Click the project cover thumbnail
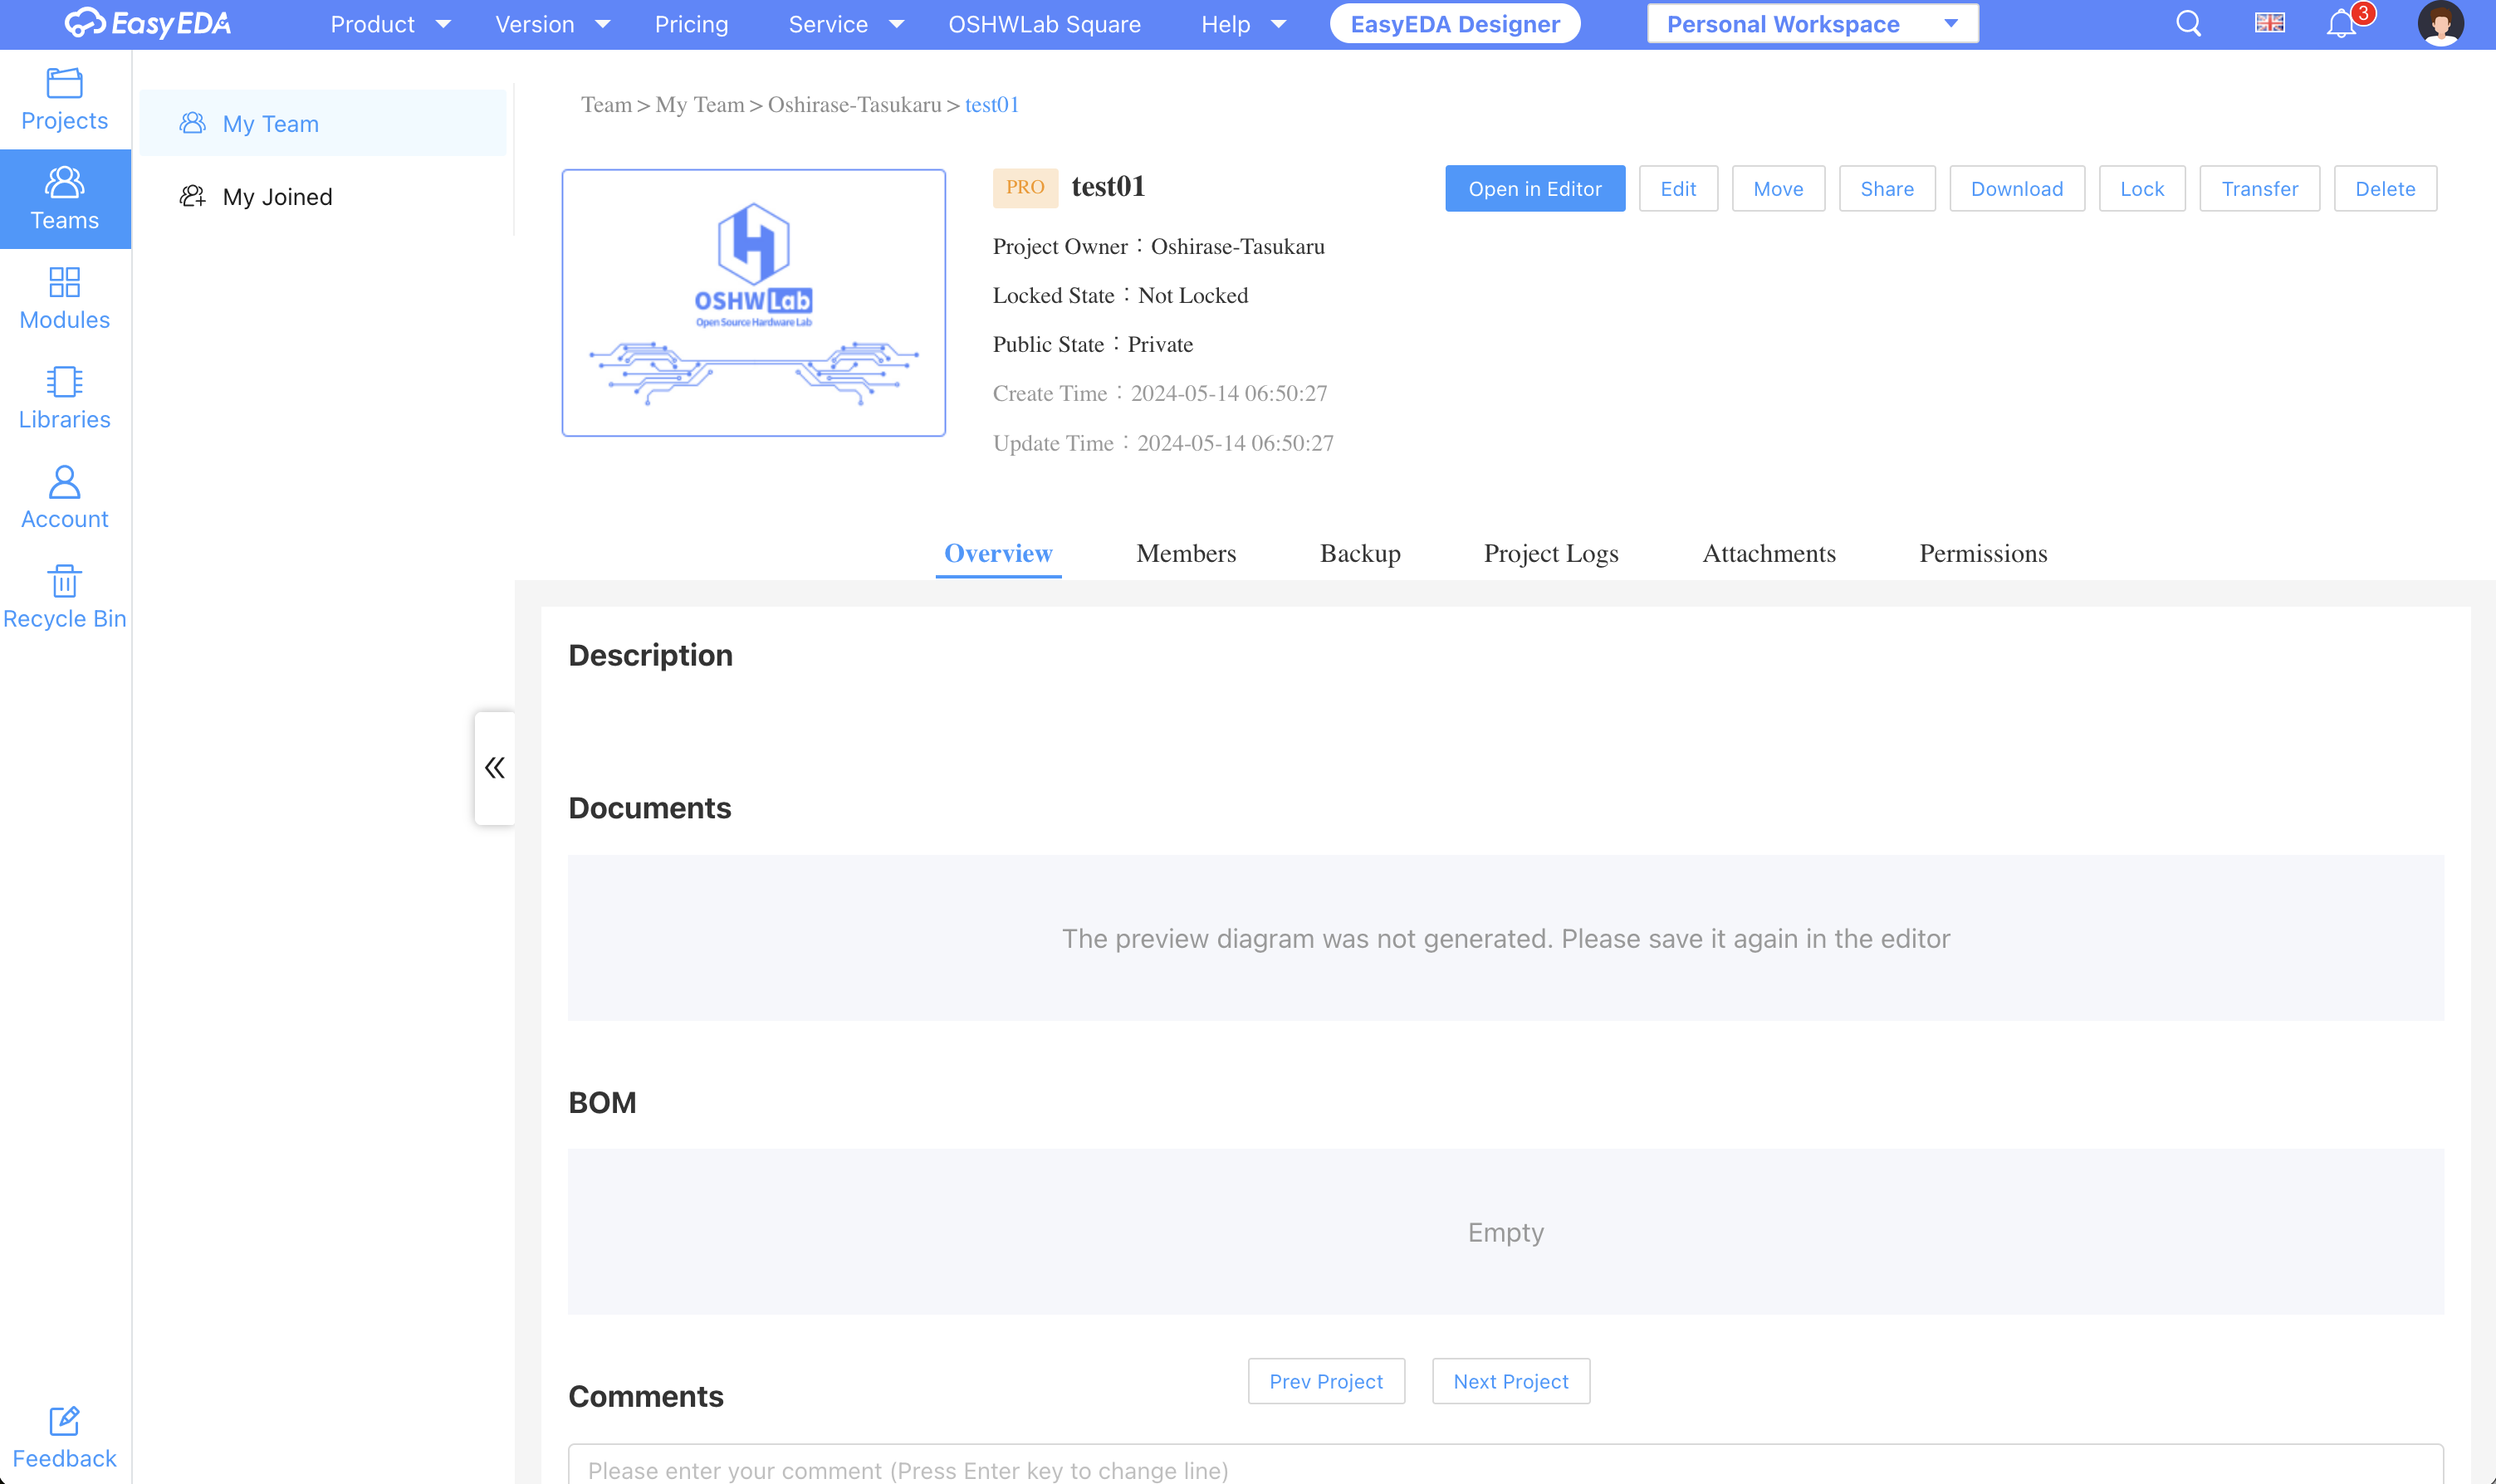The width and height of the screenshot is (2496, 1484). point(753,303)
